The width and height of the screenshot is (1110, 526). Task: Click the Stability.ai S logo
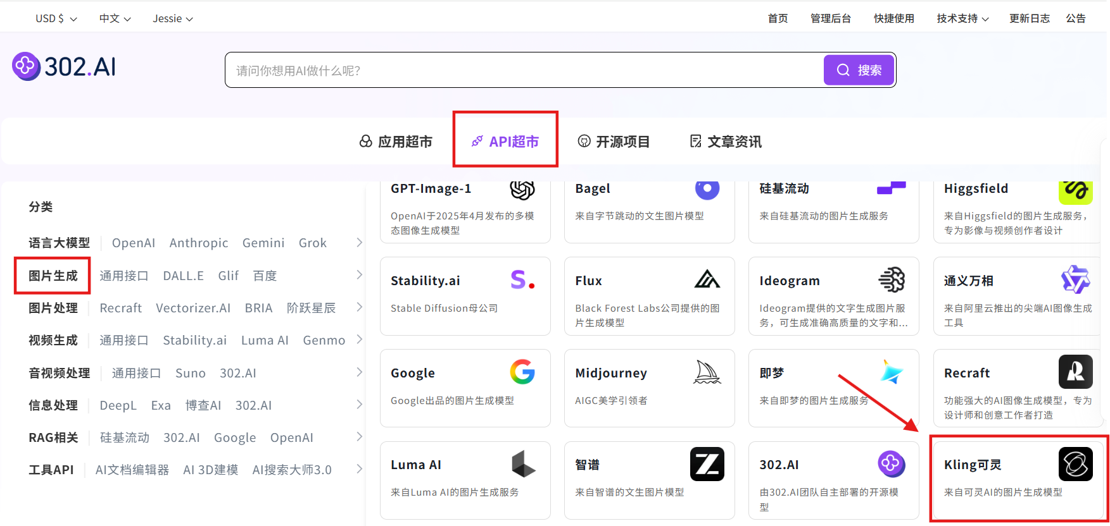pyautogui.click(x=522, y=279)
